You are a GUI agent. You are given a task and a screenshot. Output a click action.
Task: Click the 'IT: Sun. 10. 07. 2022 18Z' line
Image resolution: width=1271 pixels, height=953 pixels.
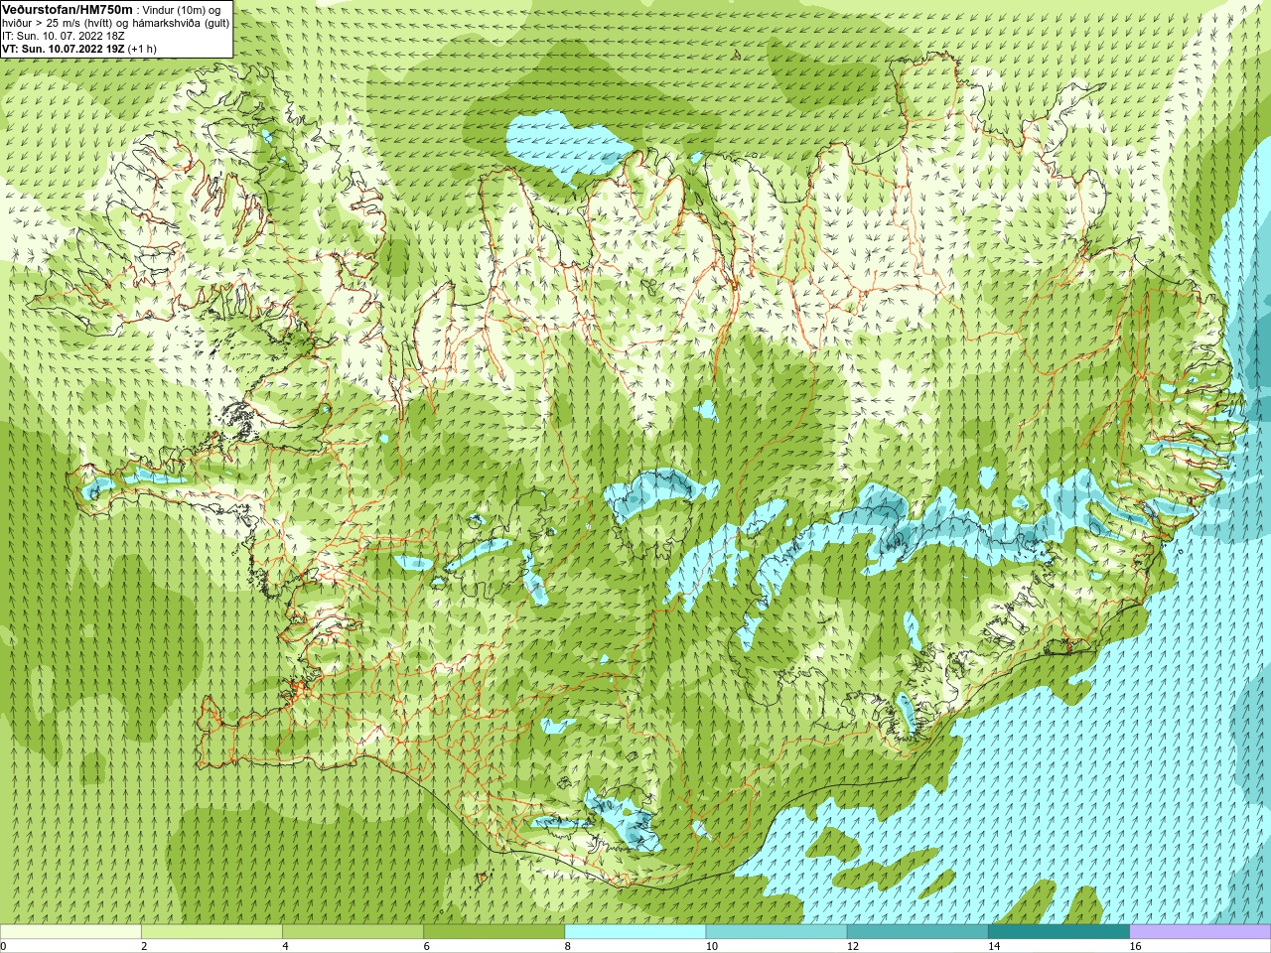tap(64, 35)
